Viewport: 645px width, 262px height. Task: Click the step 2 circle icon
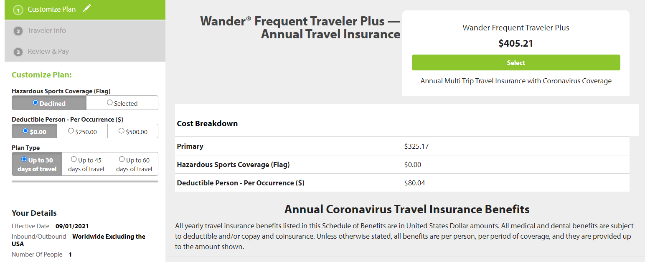[18, 31]
